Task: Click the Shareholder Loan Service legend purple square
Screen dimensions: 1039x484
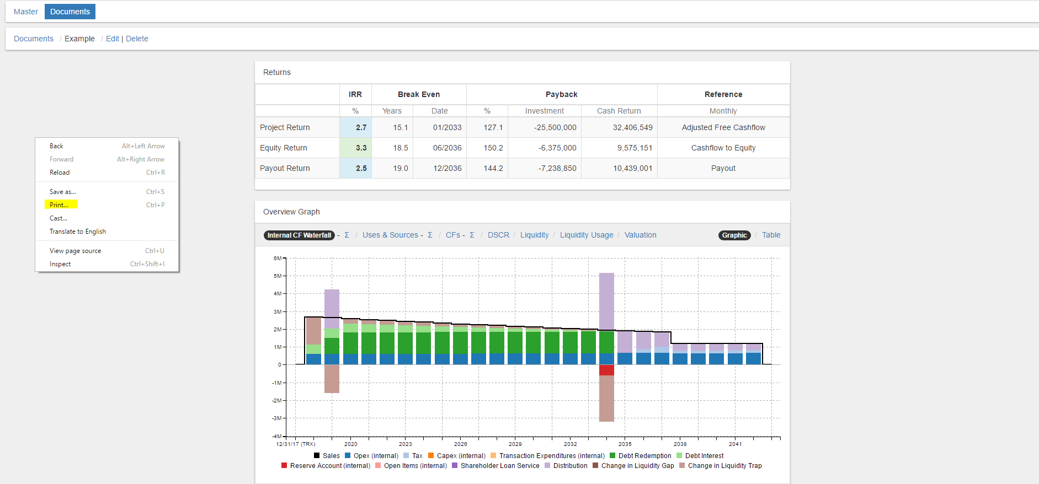Action: click(x=455, y=466)
